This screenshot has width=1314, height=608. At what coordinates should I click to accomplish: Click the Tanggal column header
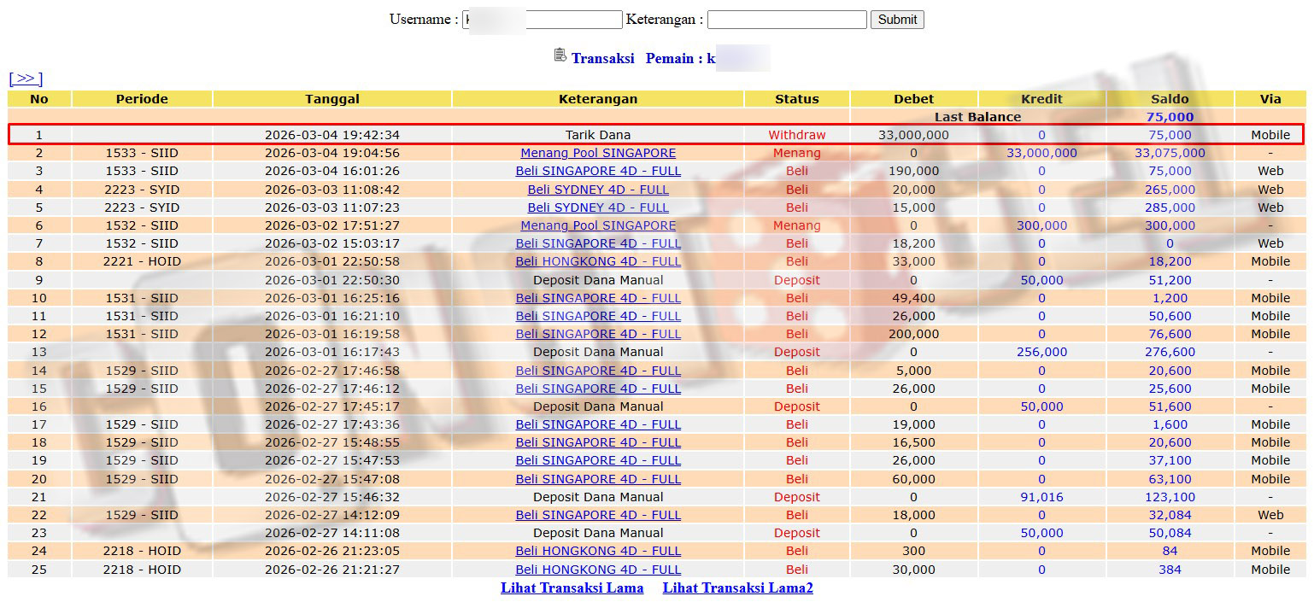[x=332, y=99]
